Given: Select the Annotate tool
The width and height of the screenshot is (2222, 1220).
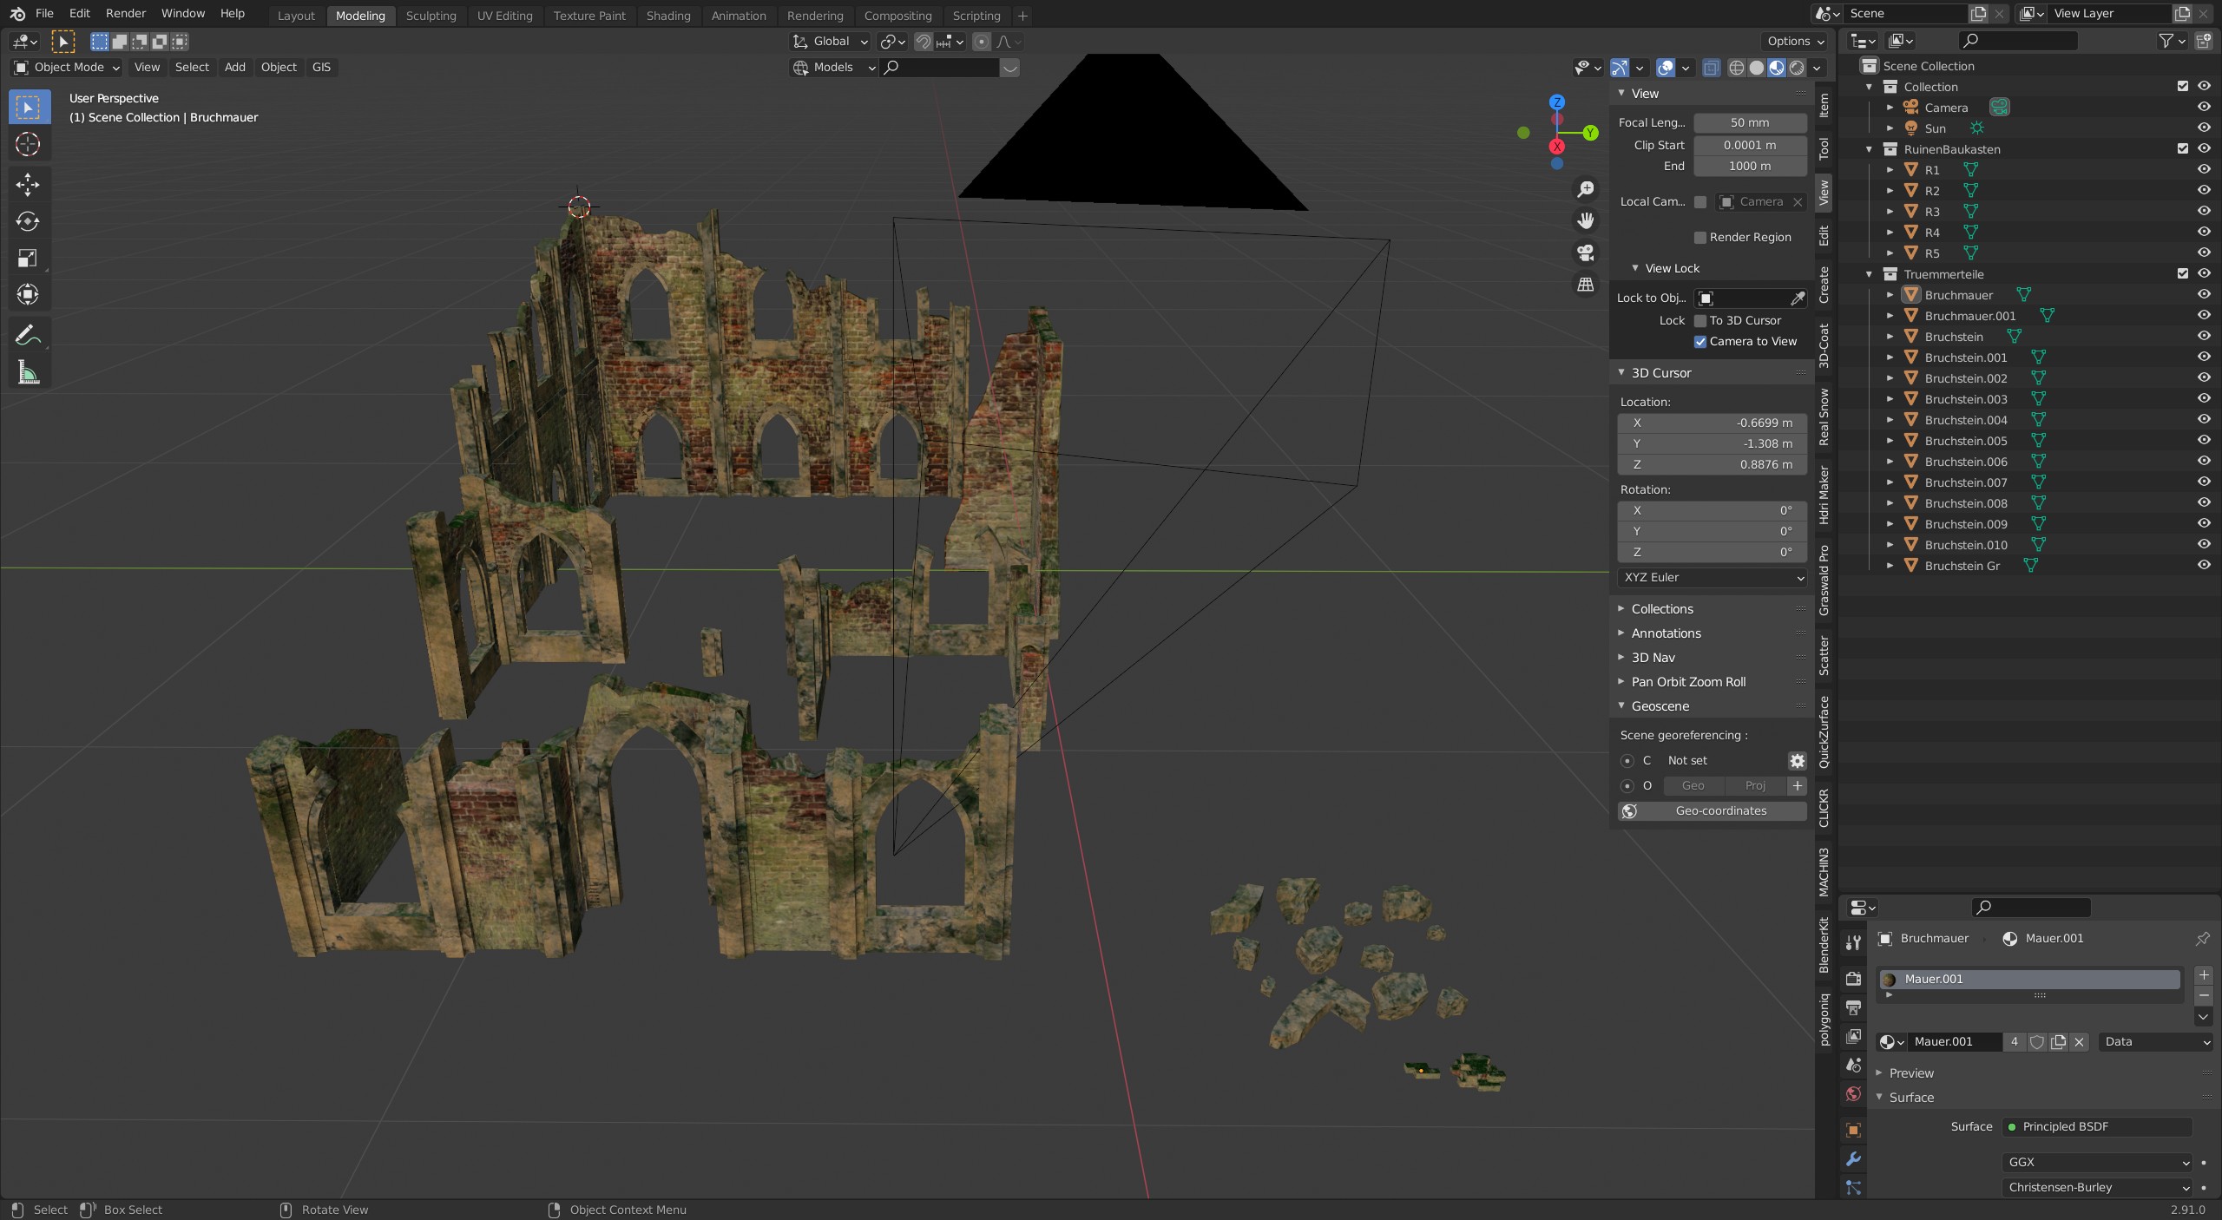Looking at the screenshot, I should click(28, 335).
